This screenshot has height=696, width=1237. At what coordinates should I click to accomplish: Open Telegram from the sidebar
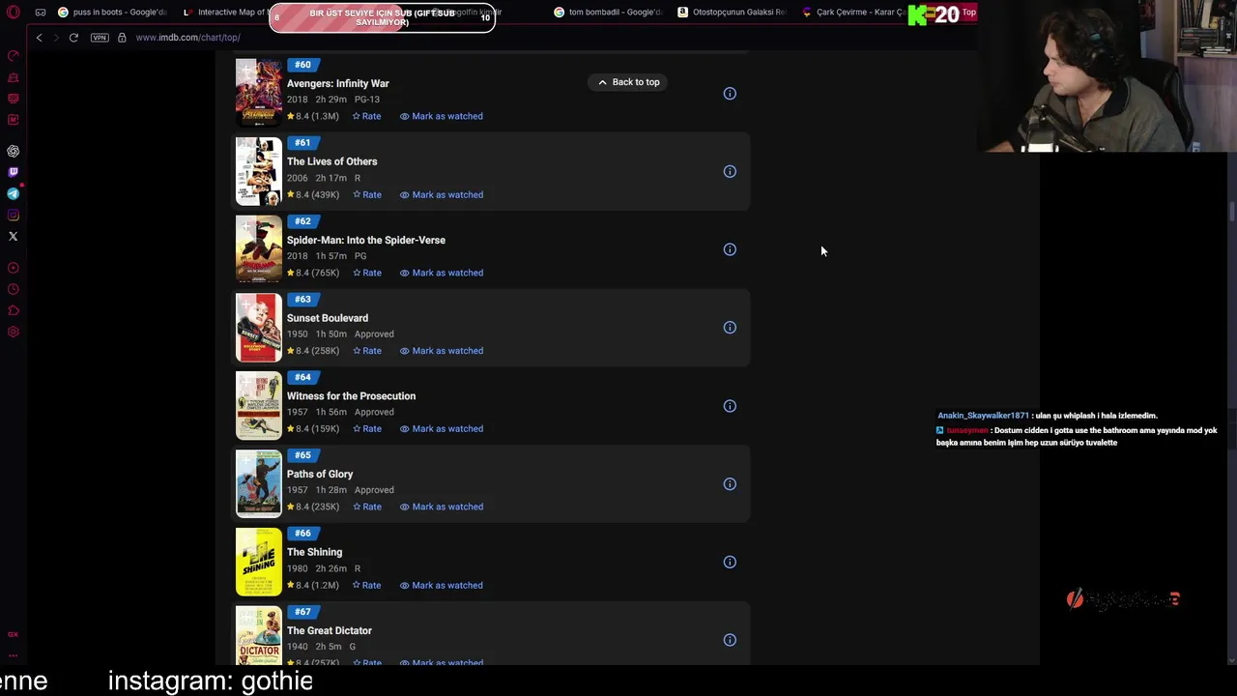[x=14, y=194]
